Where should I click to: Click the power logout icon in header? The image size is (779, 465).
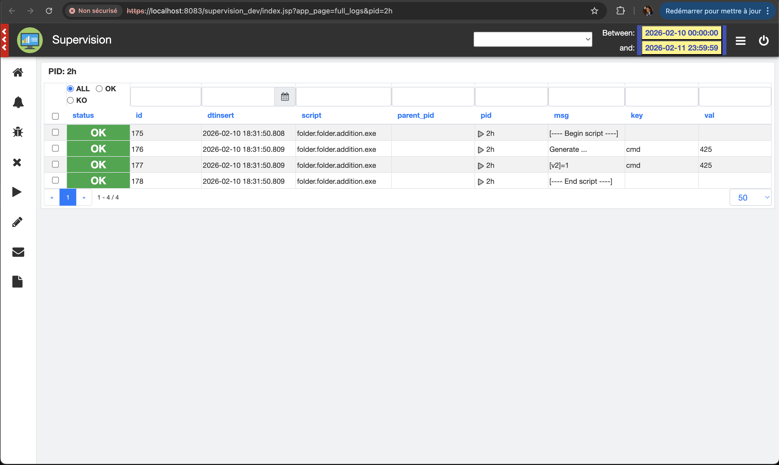click(763, 40)
